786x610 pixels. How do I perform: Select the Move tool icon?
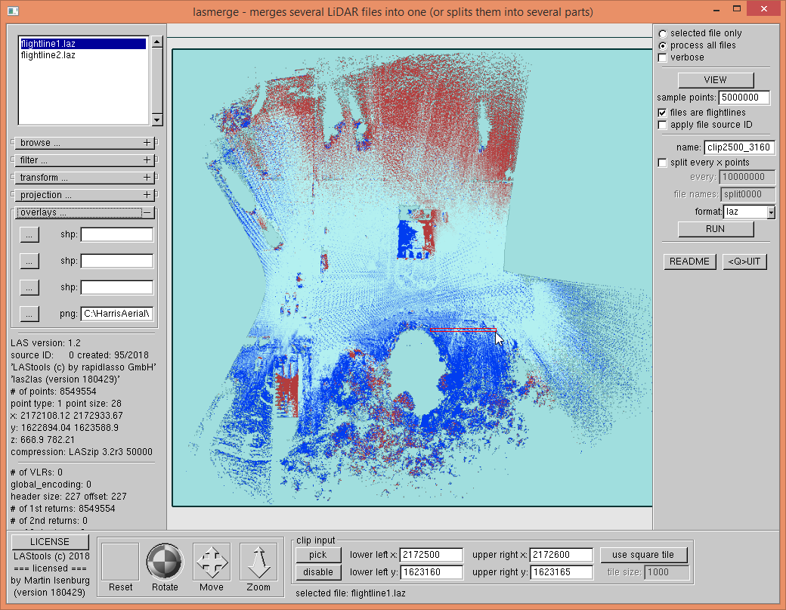click(x=212, y=562)
